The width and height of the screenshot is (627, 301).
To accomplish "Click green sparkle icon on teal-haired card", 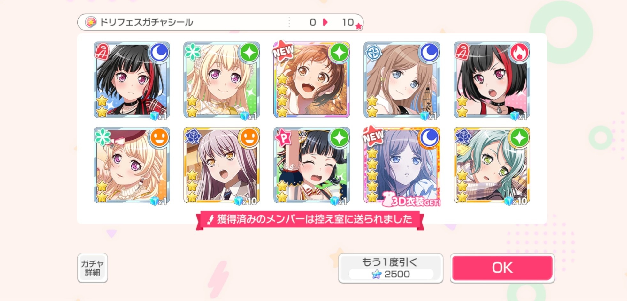I will (x=519, y=138).
